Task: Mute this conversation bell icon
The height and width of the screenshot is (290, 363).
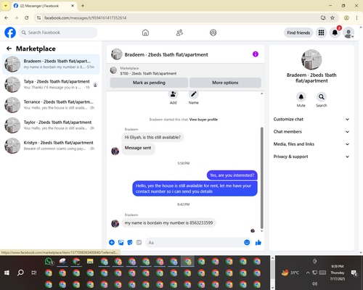Action: click(301, 97)
